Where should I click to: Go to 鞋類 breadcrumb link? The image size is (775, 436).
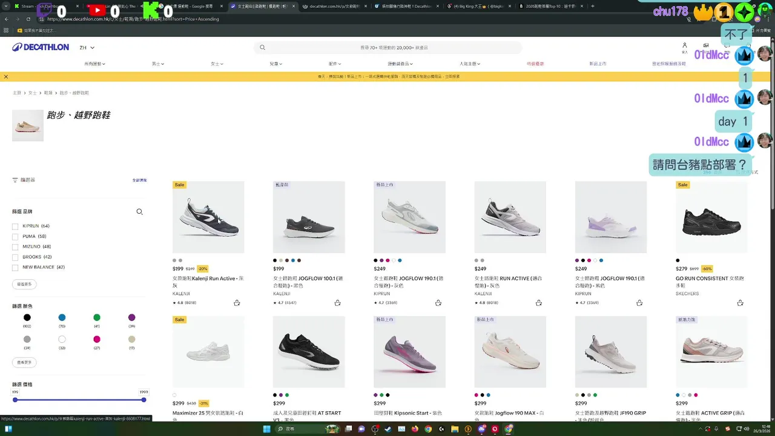[x=48, y=93]
